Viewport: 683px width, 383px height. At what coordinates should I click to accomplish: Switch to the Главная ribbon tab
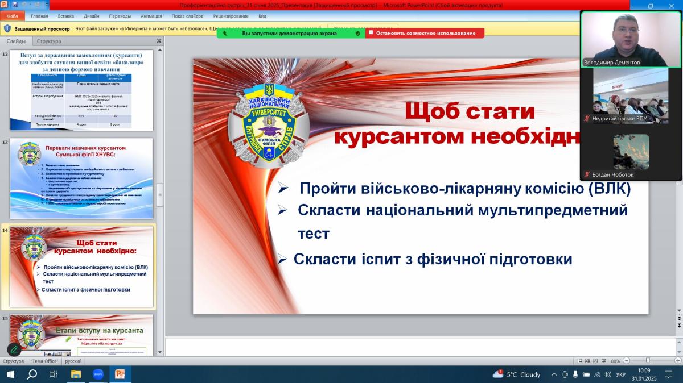click(x=39, y=16)
